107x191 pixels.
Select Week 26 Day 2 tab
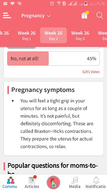point(53,35)
